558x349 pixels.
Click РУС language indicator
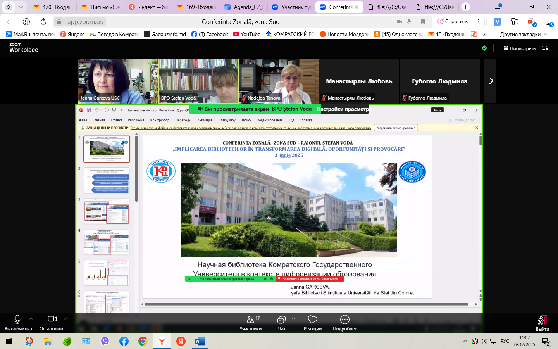[x=505, y=341]
